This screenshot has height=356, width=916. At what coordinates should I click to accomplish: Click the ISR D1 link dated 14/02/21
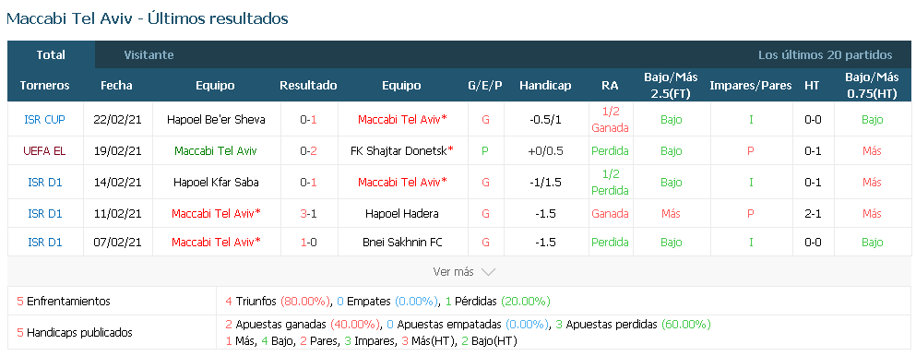[45, 182]
